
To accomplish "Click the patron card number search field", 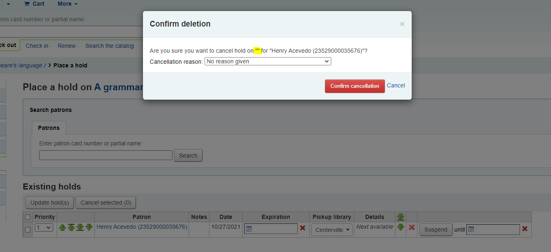I will tap(106, 155).
